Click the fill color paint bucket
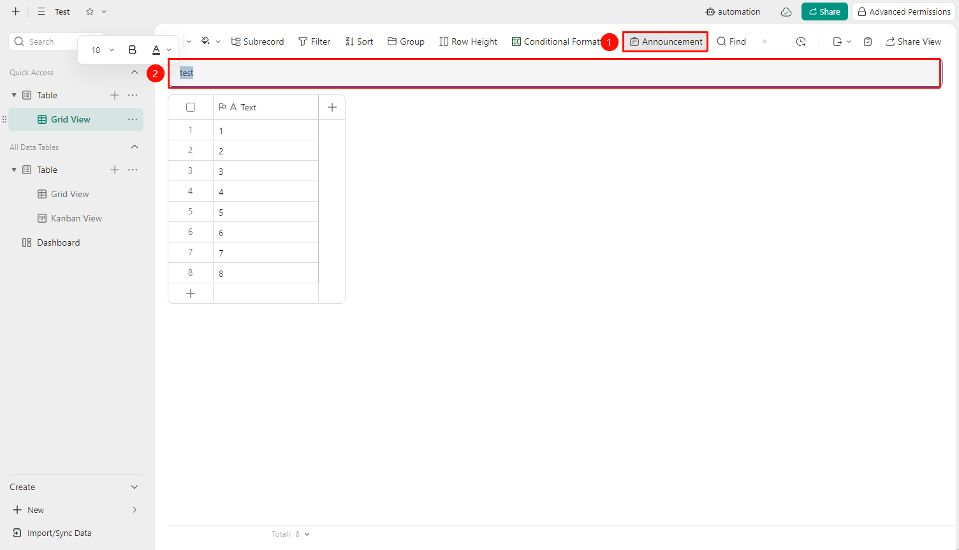This screenshot has width=959, height=550. click(x=205, y=41)
